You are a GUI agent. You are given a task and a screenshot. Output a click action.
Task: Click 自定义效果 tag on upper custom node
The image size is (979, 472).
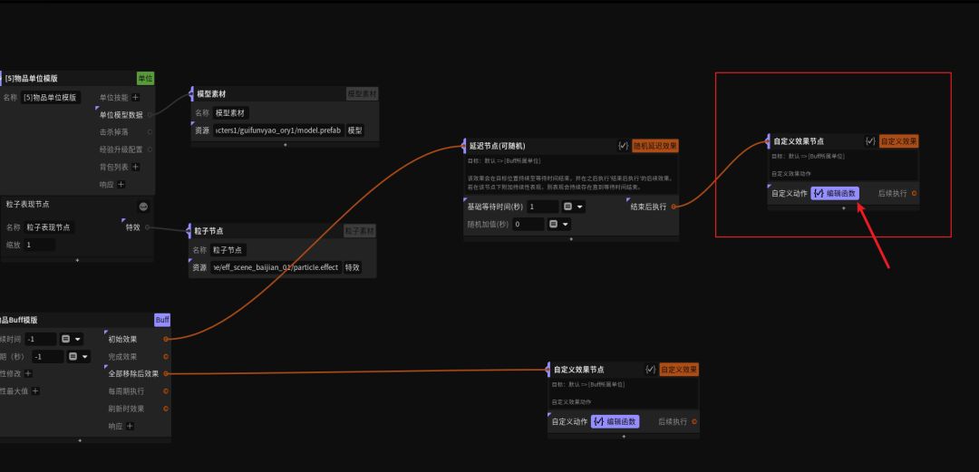click(x=899, y=141)
